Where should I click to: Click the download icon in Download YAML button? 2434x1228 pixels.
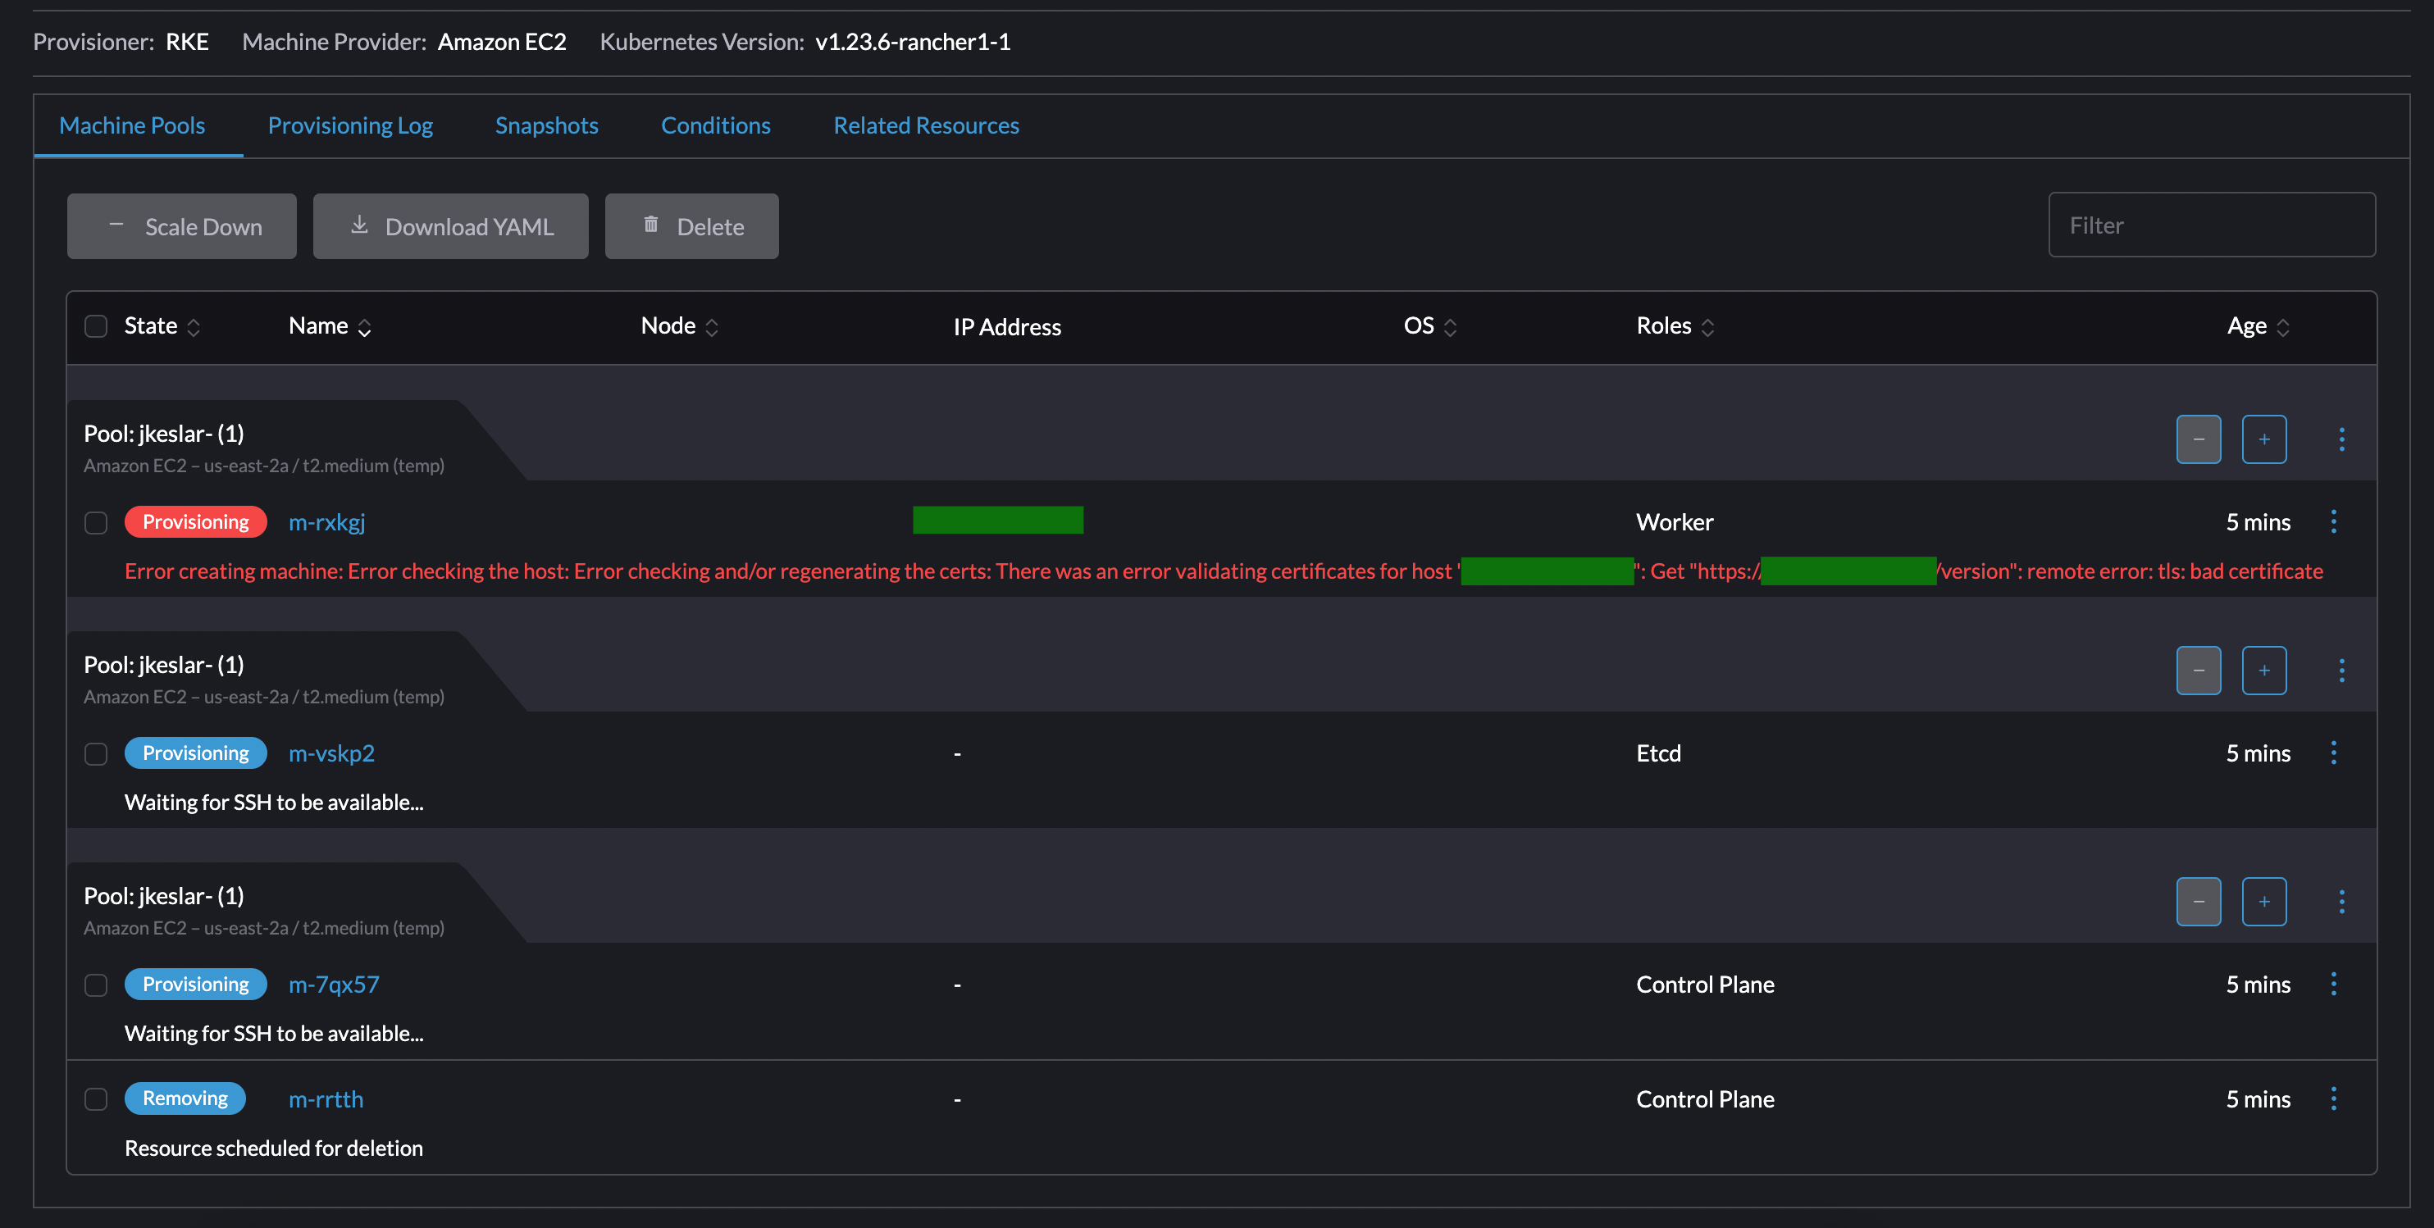click(x=359, y=225)
